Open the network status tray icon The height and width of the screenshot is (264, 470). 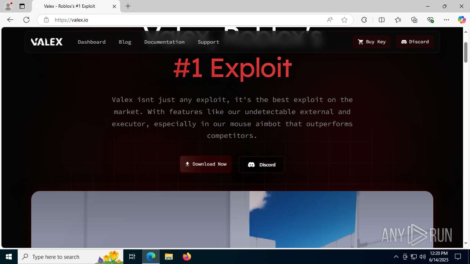(414, 257)
